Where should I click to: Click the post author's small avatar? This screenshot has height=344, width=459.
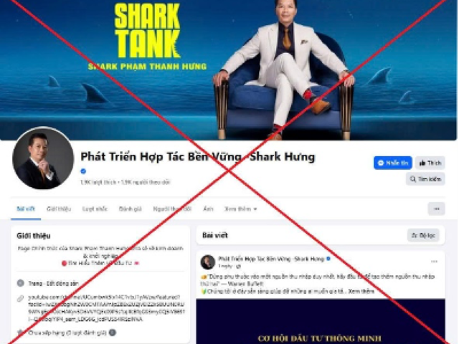click(208, 262)
